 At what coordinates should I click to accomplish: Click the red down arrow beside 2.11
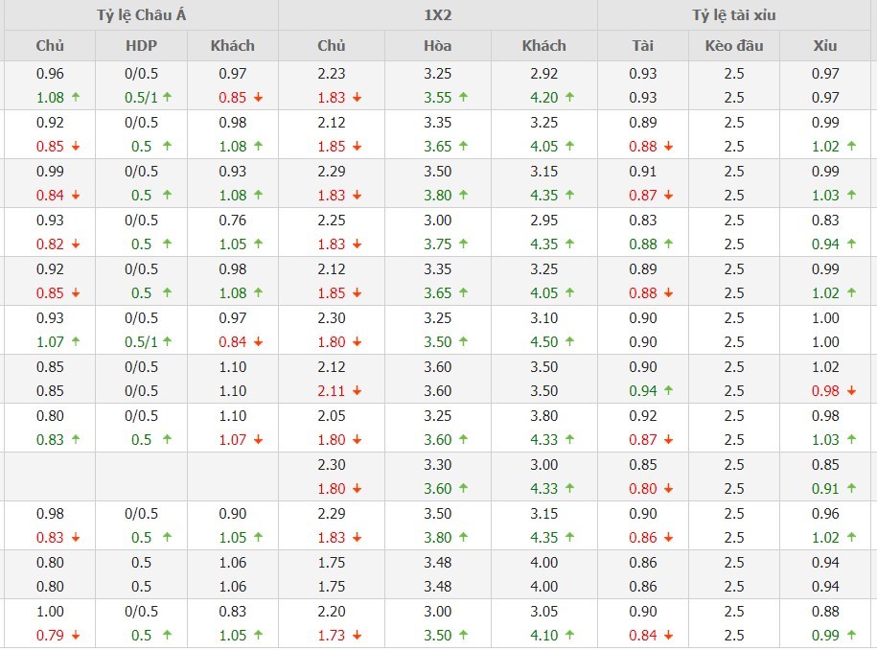[357, 391]
